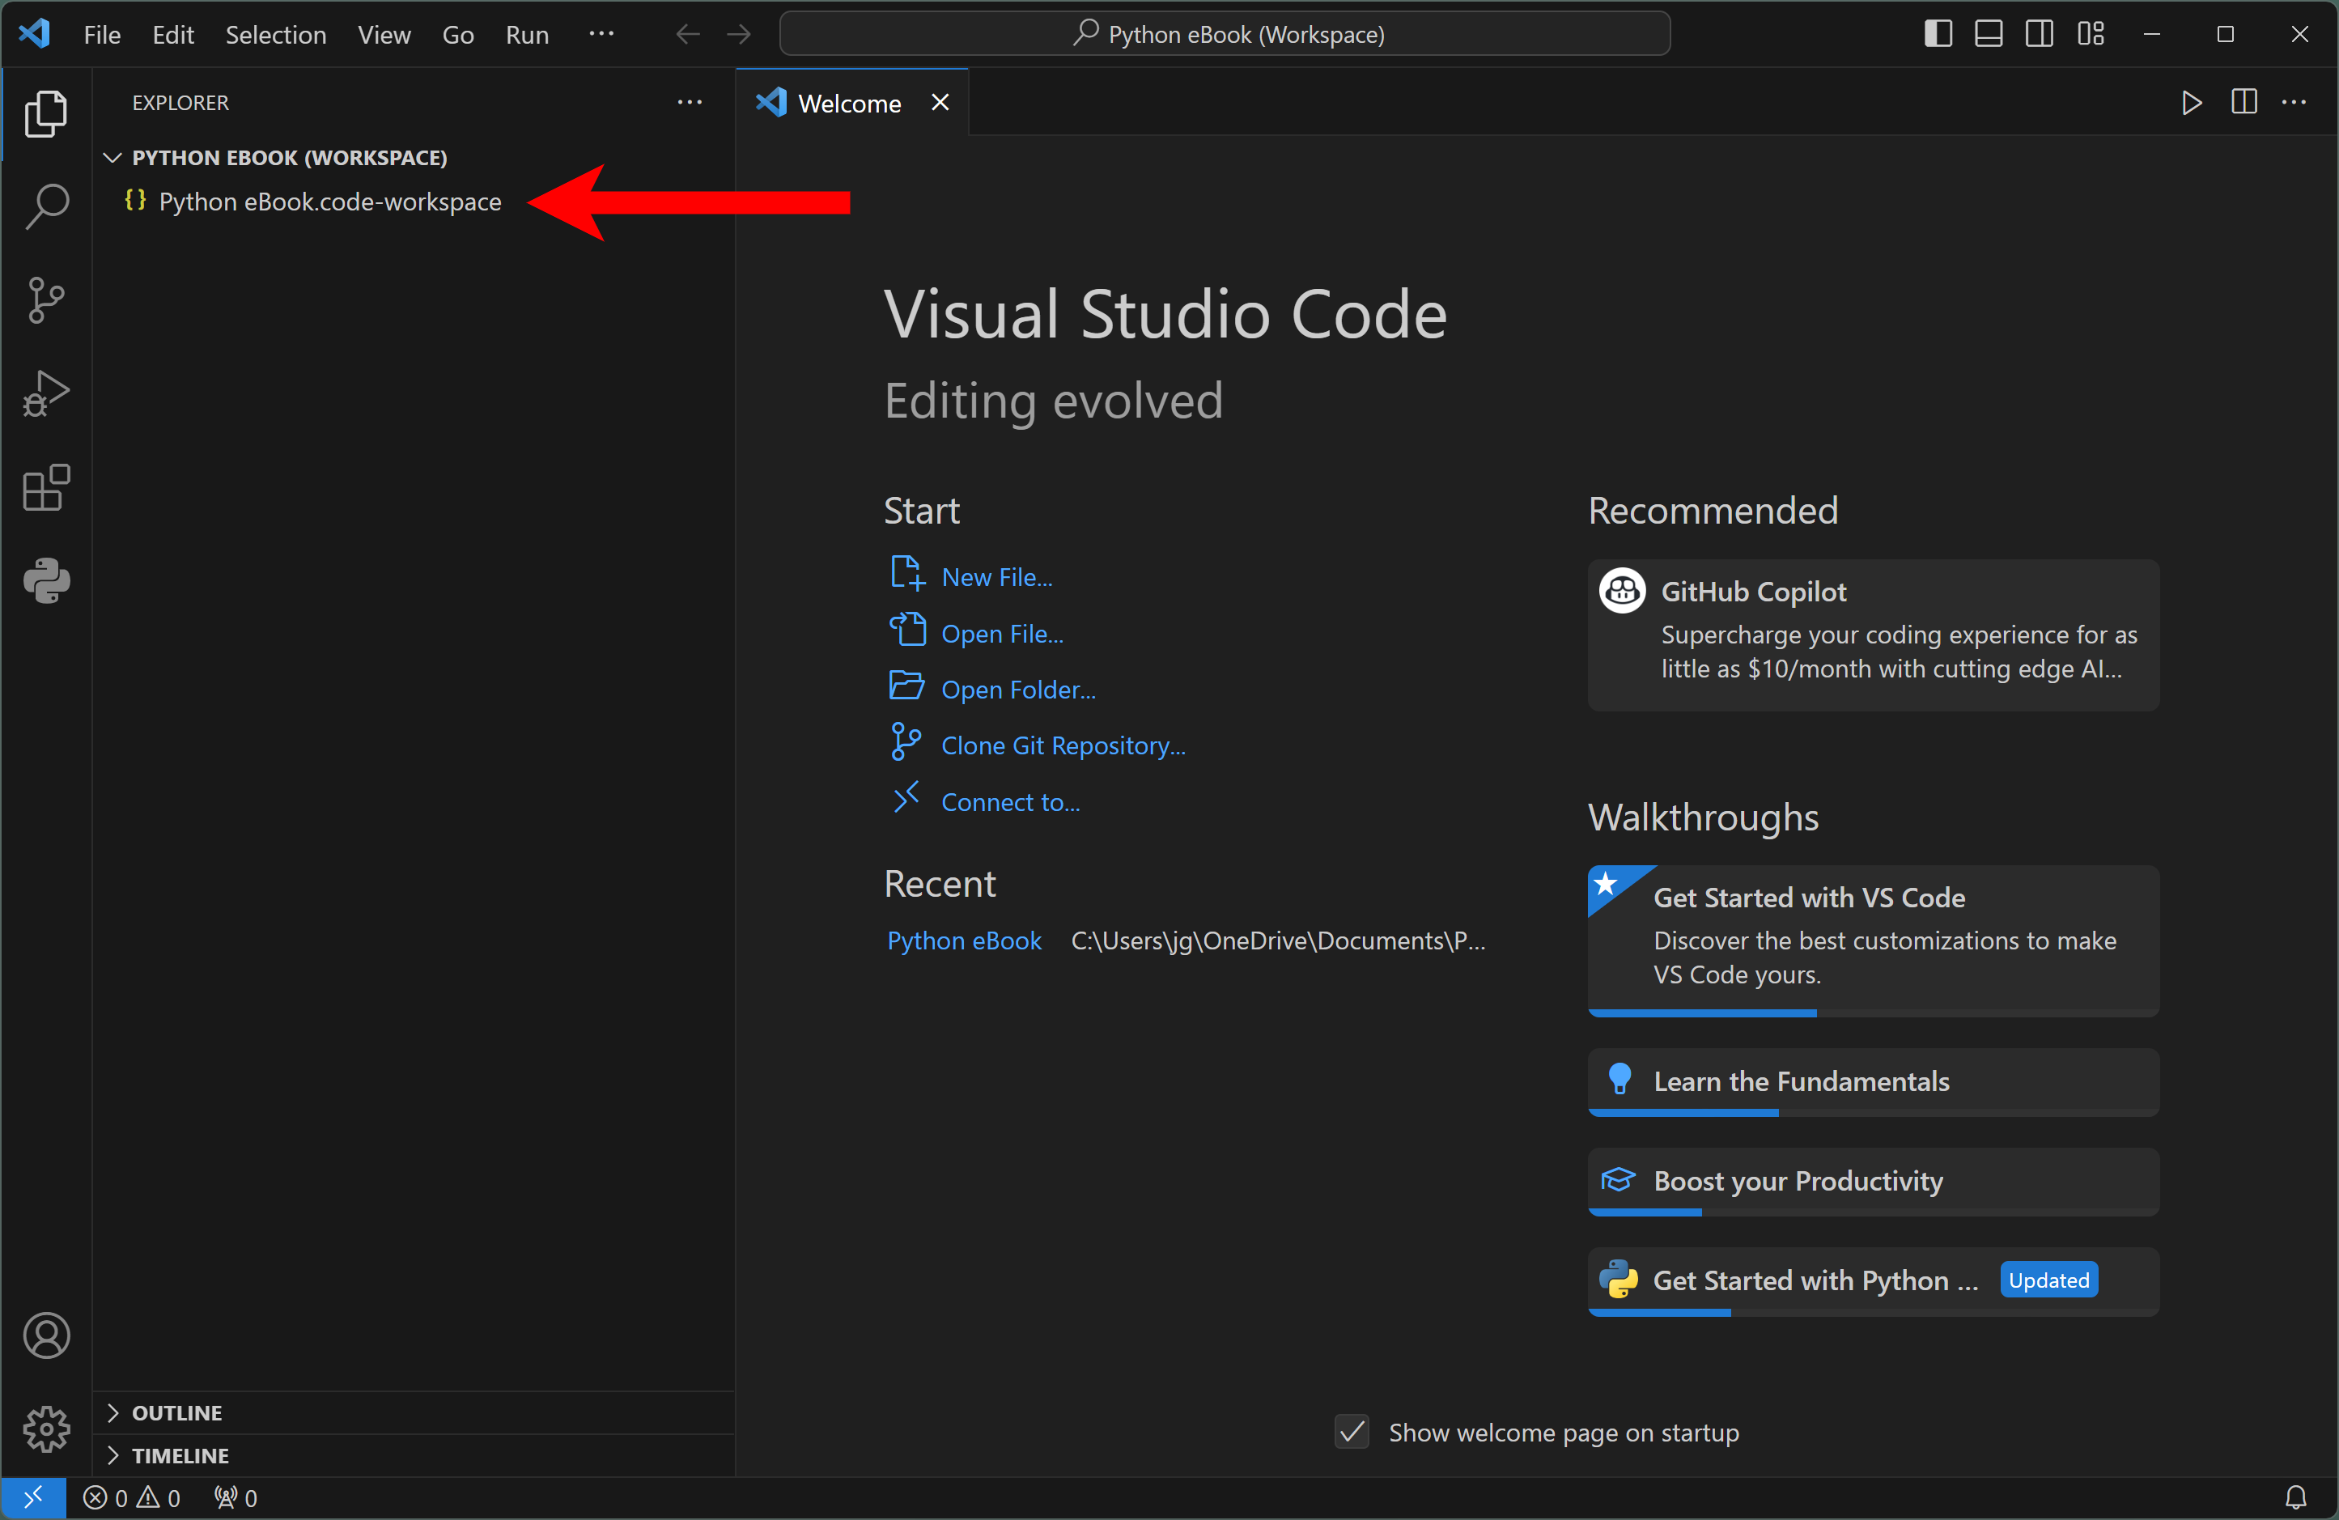2339x1520 pixels.
Task: Click the command center search box
Action: [1225, 34]
